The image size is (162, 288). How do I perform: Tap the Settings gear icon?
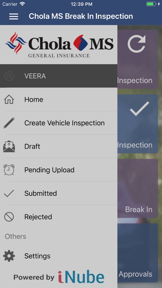tap(9, 256)
